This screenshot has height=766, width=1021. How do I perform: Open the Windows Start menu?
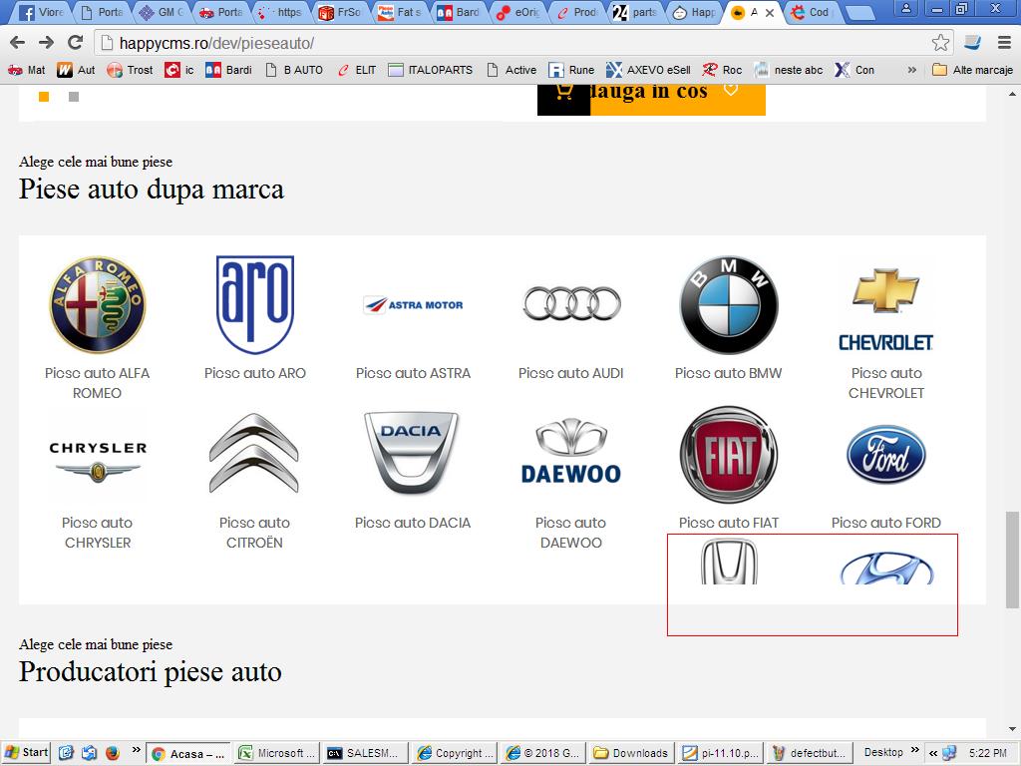point(26,753)
